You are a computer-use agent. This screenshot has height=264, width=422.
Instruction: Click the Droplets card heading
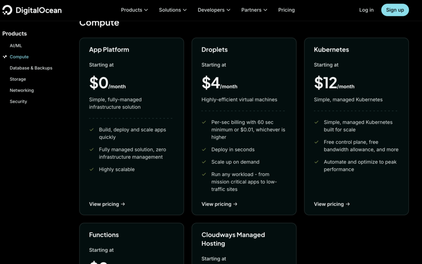click(215, 50)
